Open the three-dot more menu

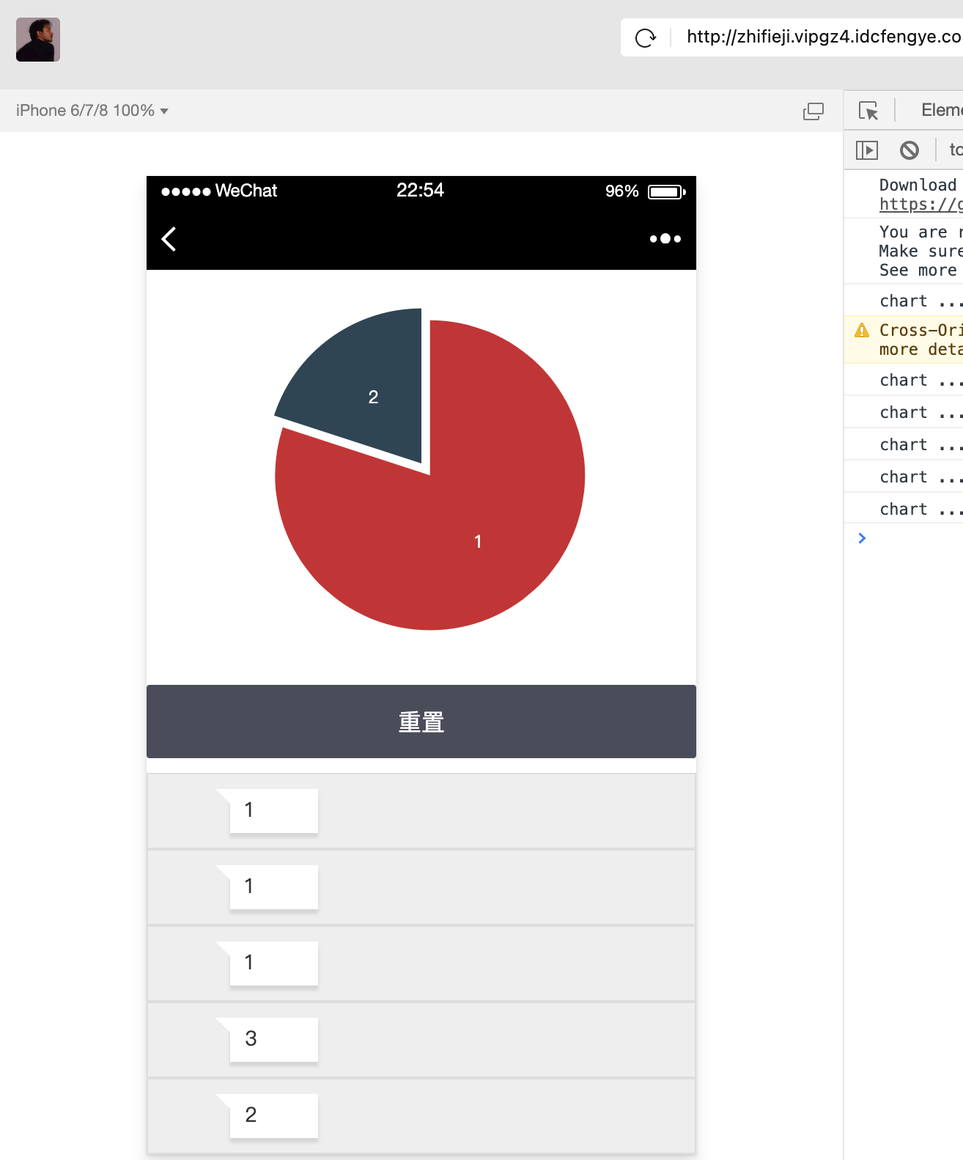point(665,239)
